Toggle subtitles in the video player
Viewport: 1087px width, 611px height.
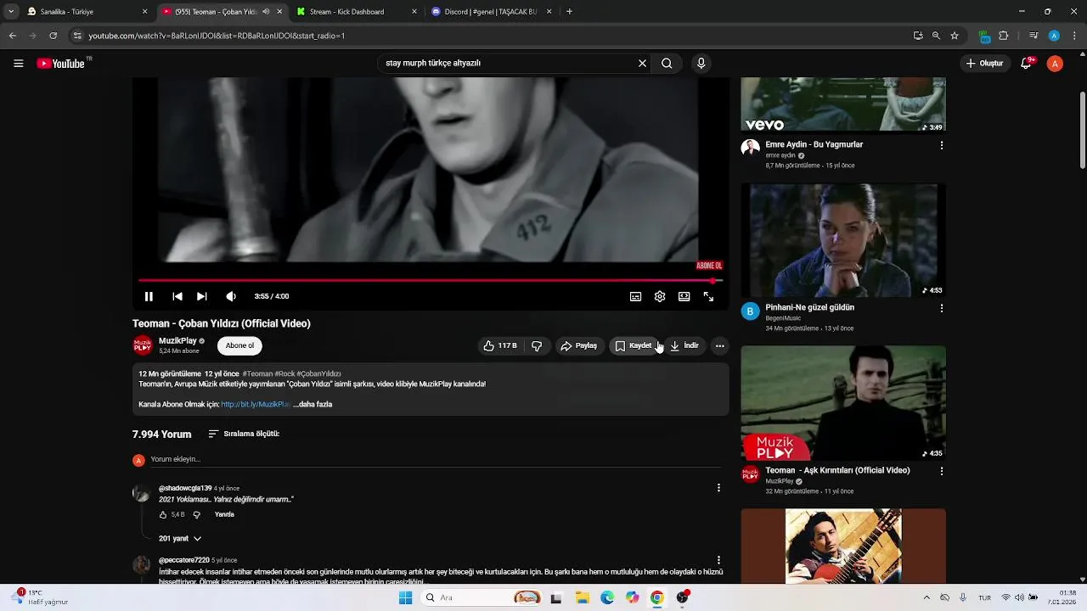pos(635,296)
